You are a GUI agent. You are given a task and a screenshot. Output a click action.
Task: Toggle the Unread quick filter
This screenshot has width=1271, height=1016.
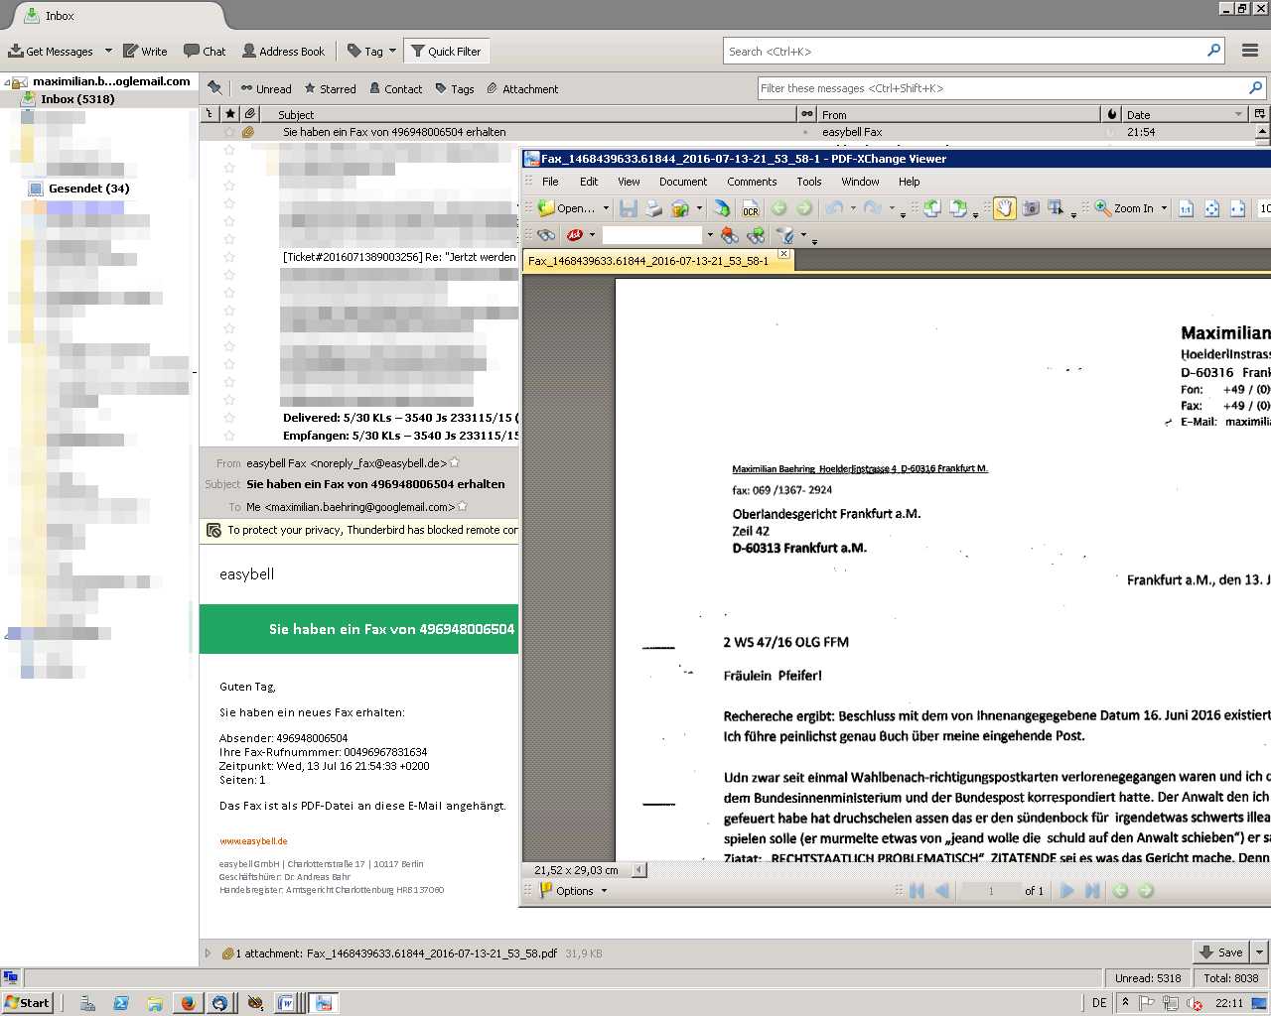tap(265, 88)
